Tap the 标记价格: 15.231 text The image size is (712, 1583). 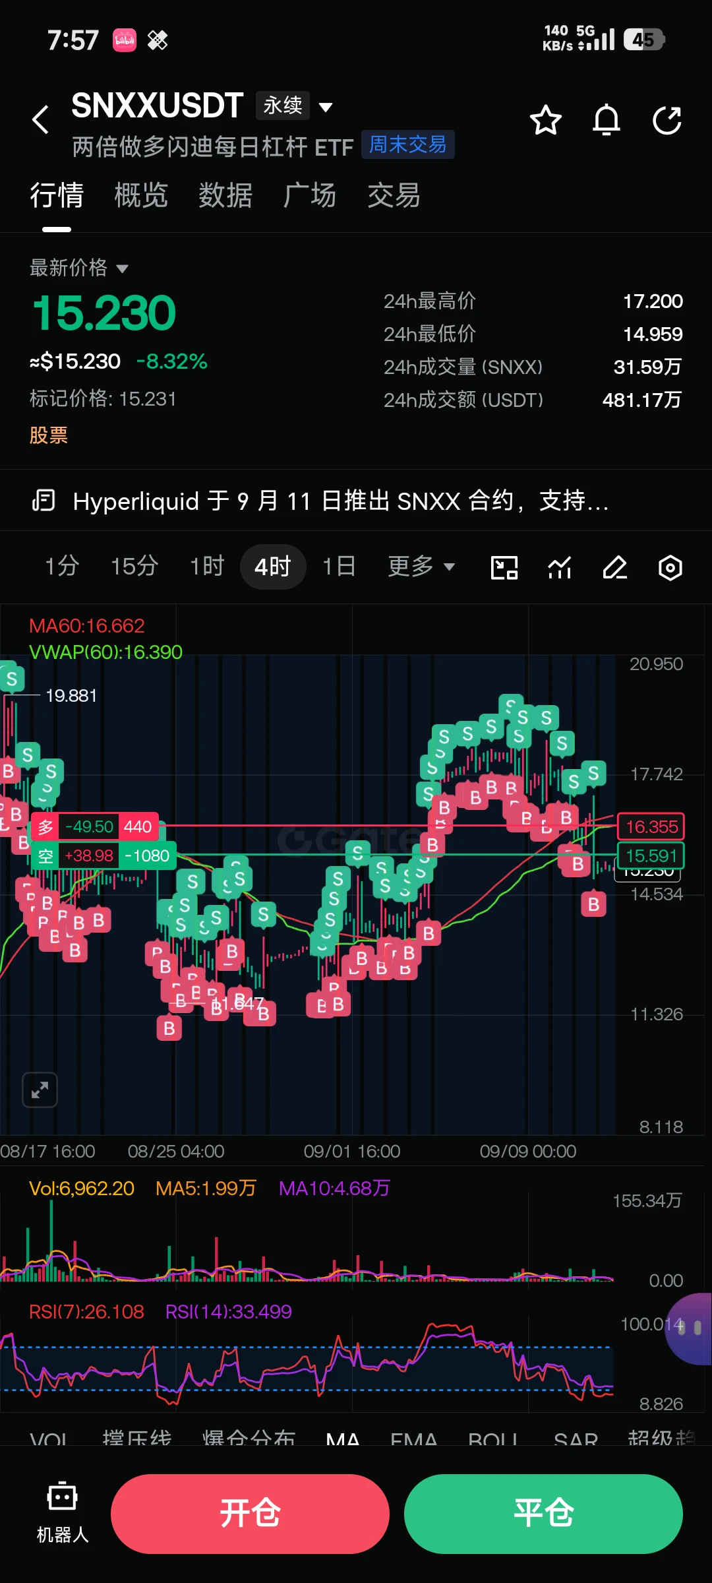(x=103, y=398)
